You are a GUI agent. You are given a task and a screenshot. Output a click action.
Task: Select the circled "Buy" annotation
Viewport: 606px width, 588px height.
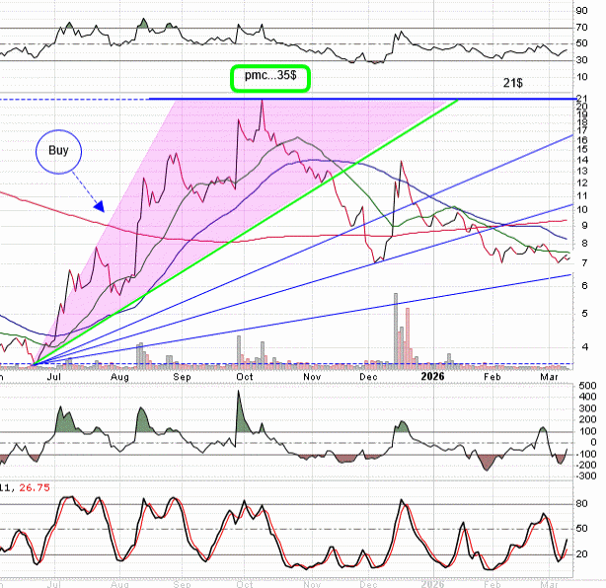[x=56, y=151]
